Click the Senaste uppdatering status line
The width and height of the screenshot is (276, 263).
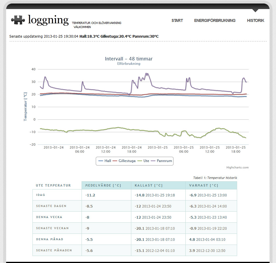tap(84, 36)
